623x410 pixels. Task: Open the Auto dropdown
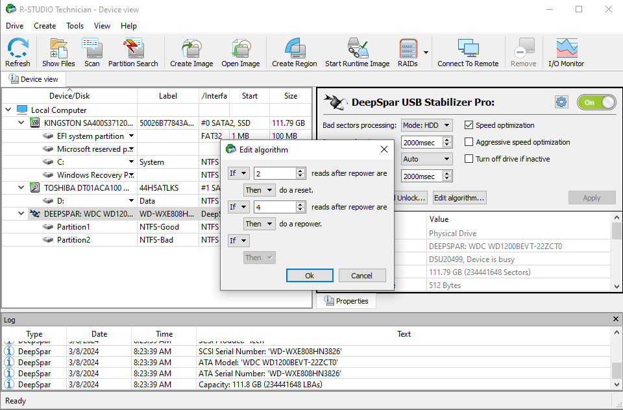pos(427,159)
